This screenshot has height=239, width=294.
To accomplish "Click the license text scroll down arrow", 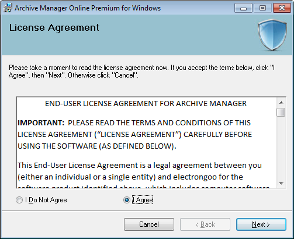I will pos(281,183).
